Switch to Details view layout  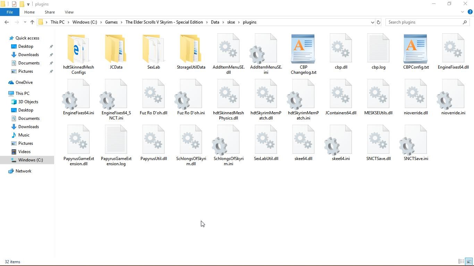coord(461,262)
